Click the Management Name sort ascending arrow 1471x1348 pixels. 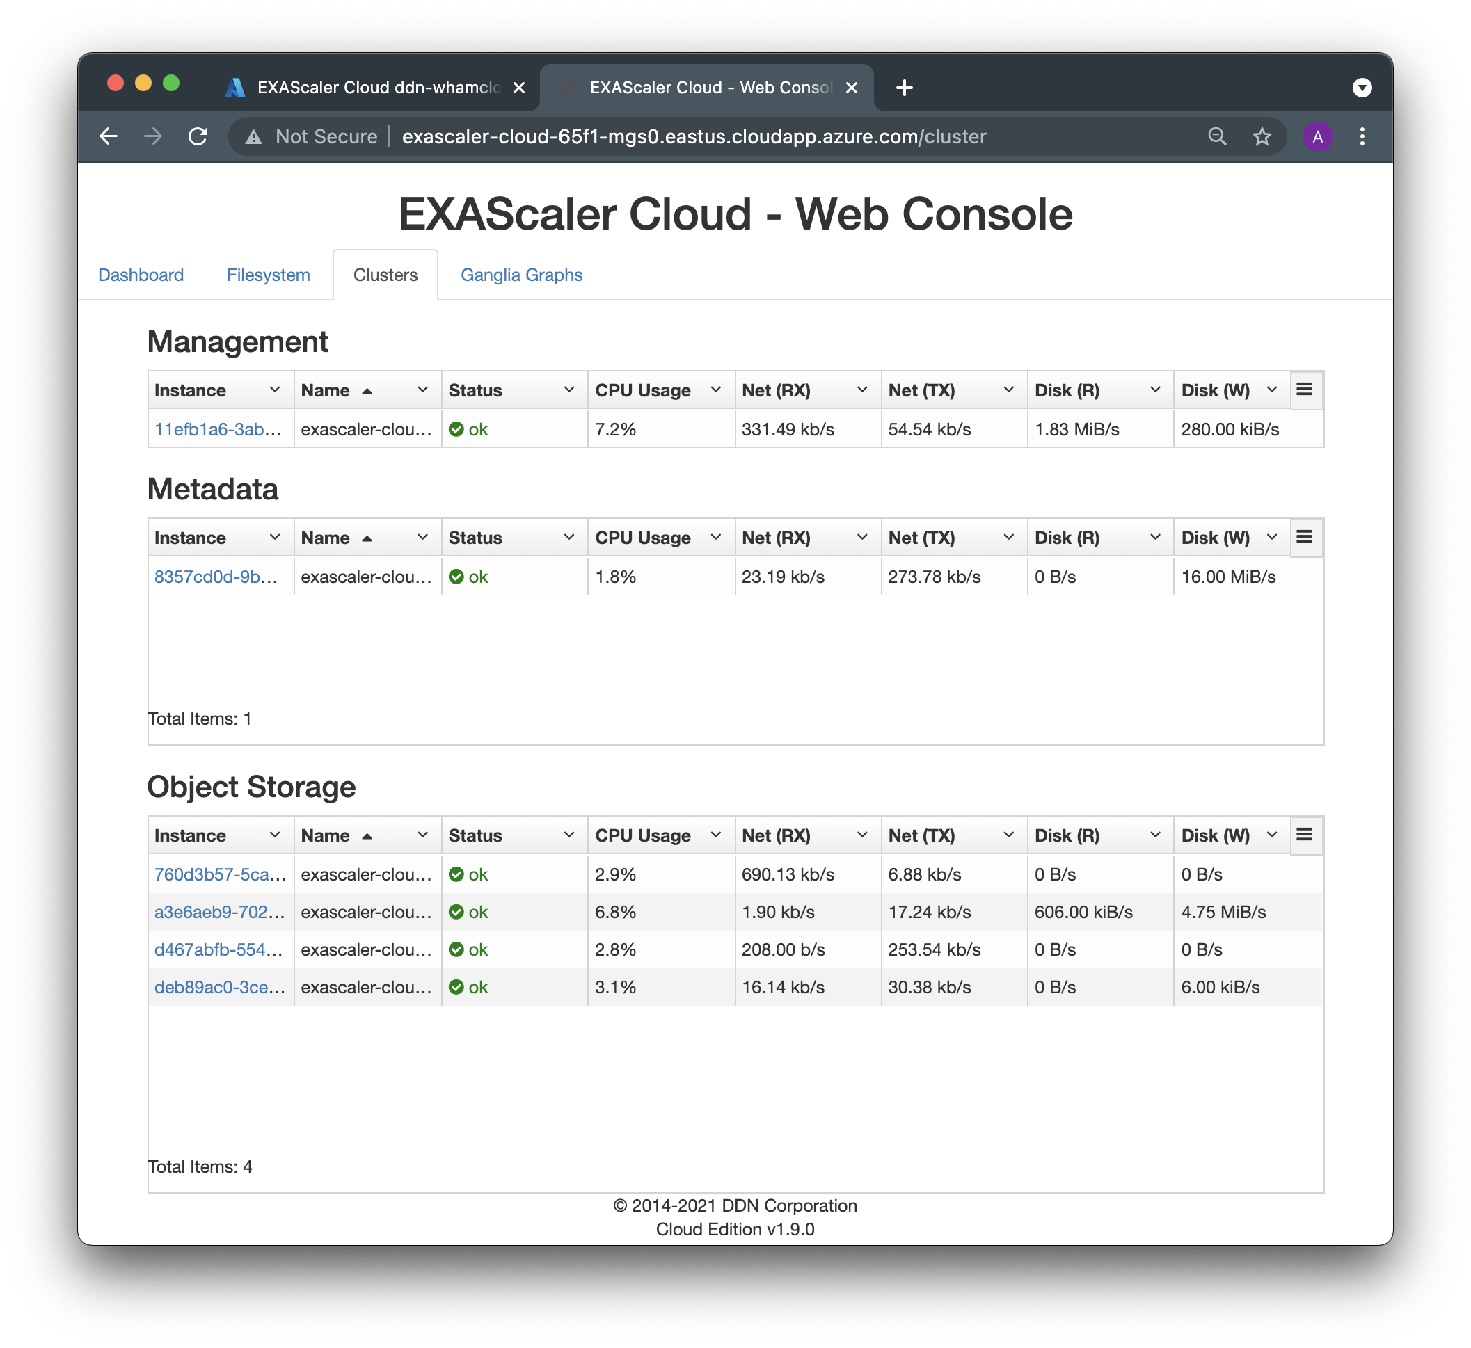tap(367, 392)
